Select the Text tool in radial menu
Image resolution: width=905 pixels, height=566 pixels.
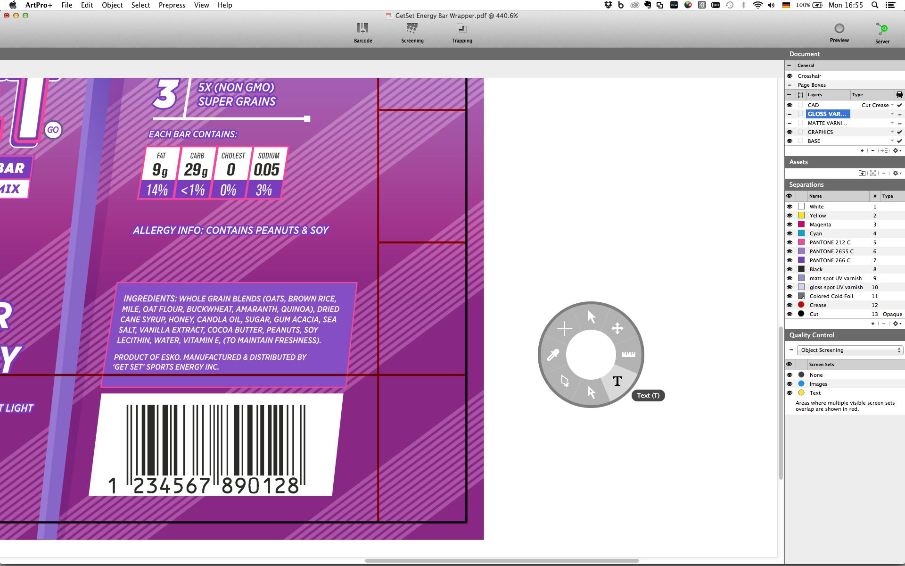(x=617, y=381)
